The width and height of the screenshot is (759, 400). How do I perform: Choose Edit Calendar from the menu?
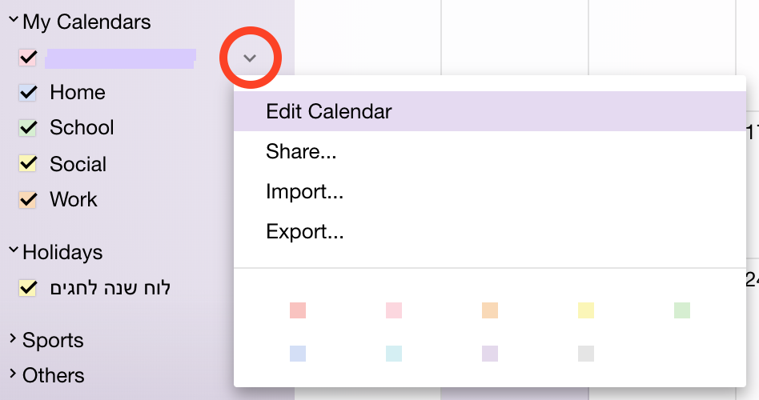tap(329, 111)
